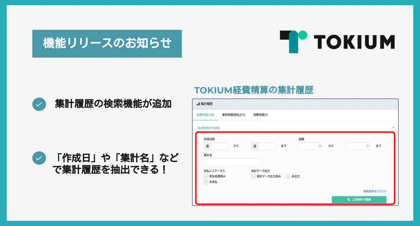Click the 支払いステータス label
Viewport: 420px width, 226px height.
(214, 171)
